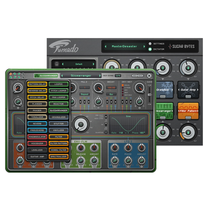Choose the Pitch Looper effect
Viewport: 208px width, 208px height.
(x=58, y=90)
